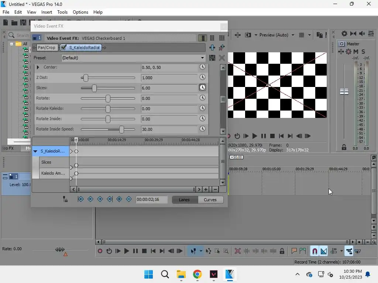Open overlays grid dropdown arrow in preview

309,35
